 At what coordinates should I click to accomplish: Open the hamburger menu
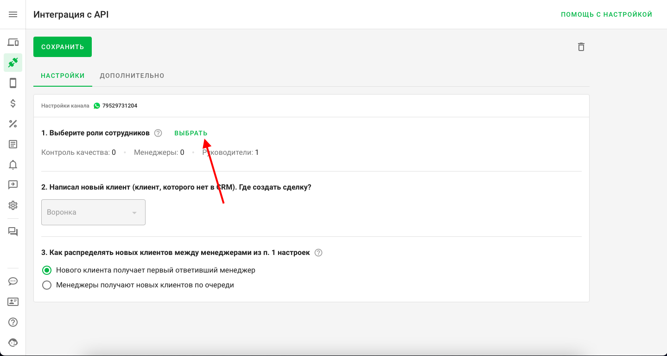click(x=13, y=14)
